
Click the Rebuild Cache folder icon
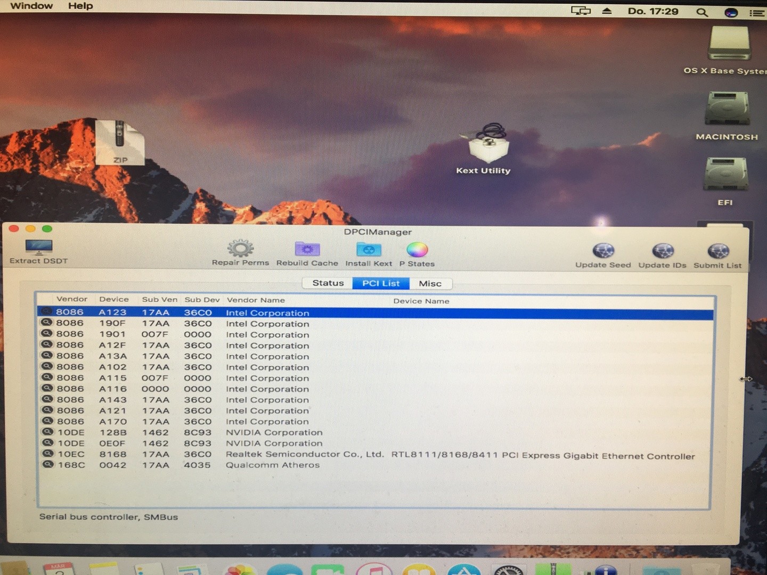307,249
